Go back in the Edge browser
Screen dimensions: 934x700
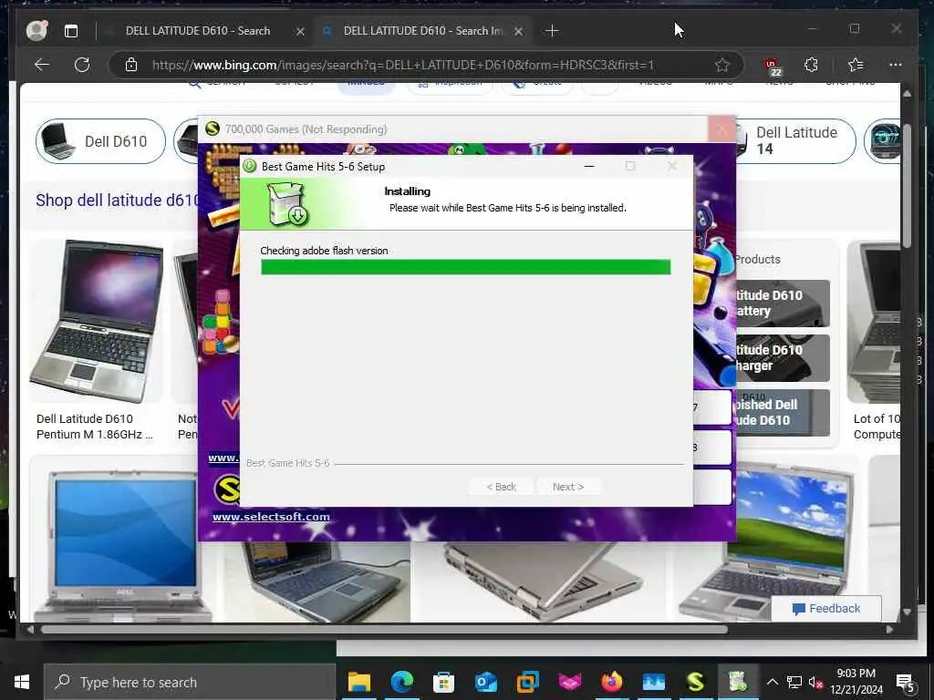click(x=42, y=65)
